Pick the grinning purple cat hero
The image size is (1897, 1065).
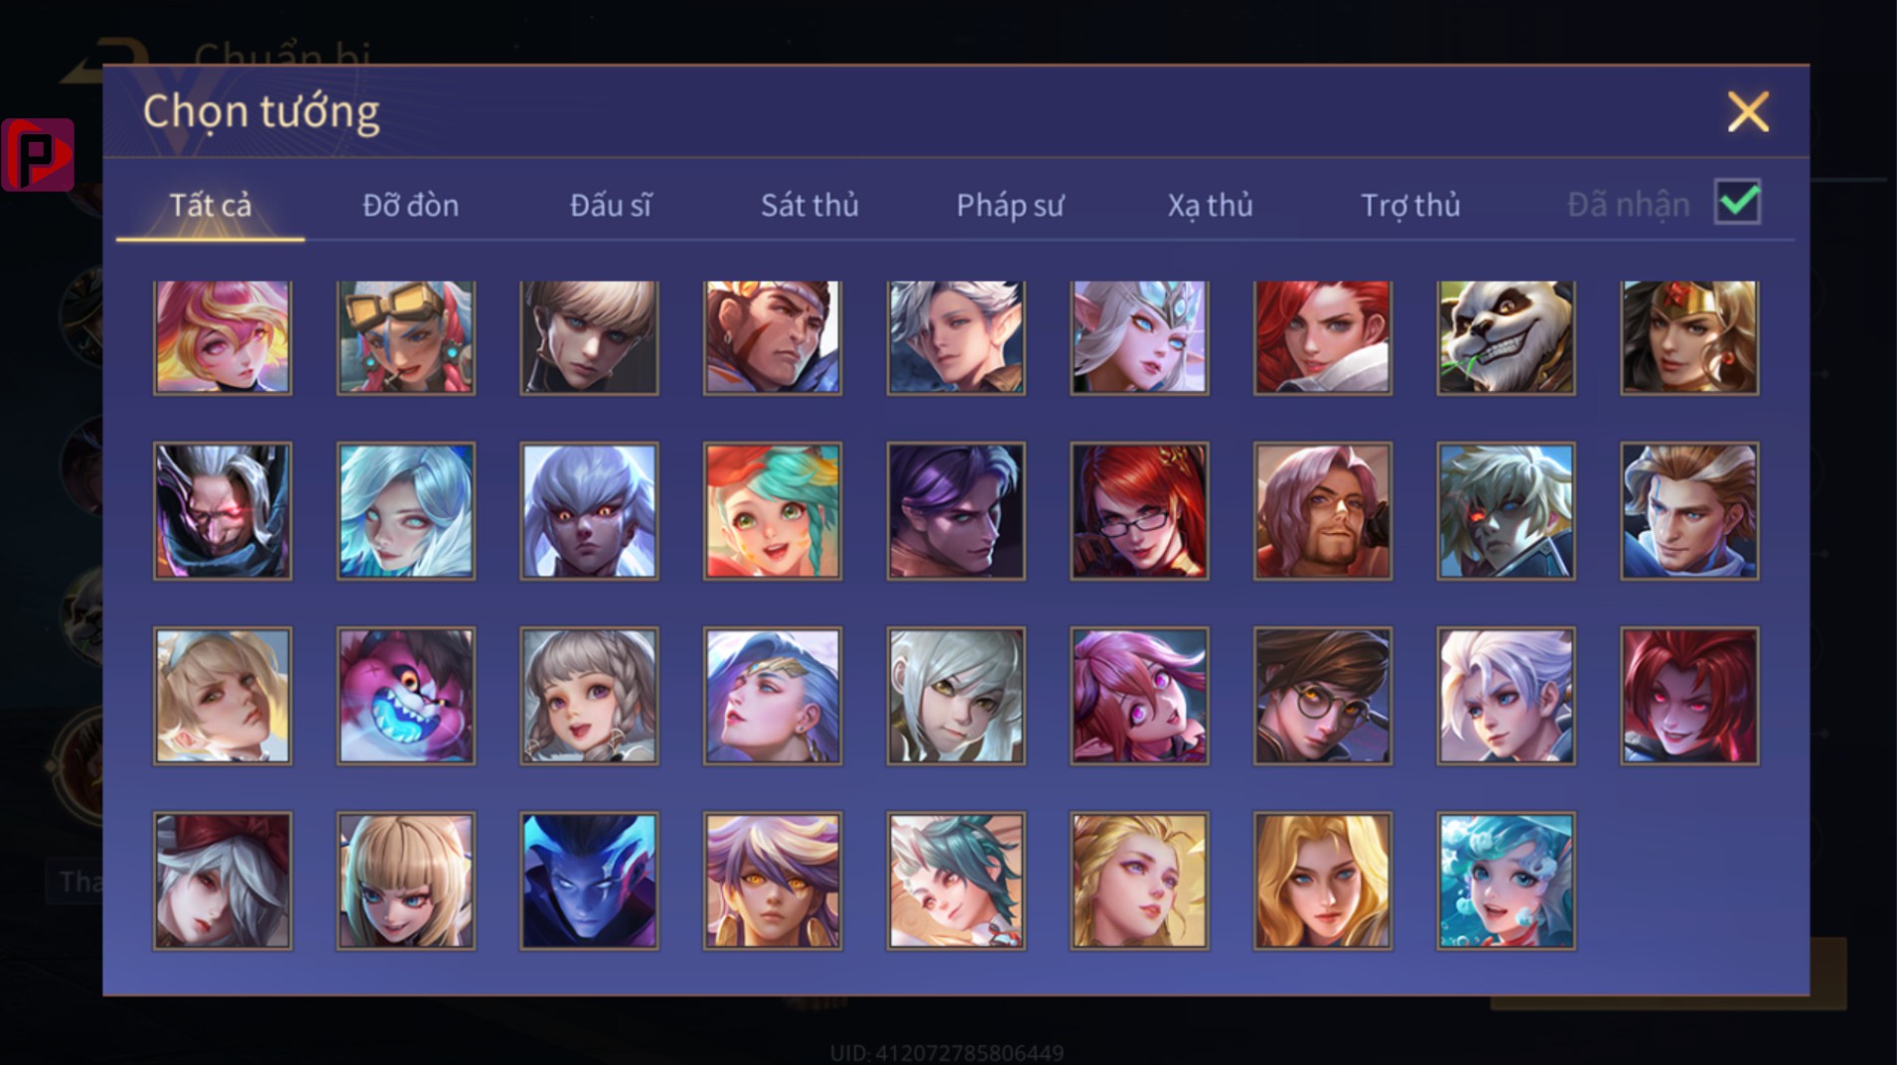click(406, 695)
